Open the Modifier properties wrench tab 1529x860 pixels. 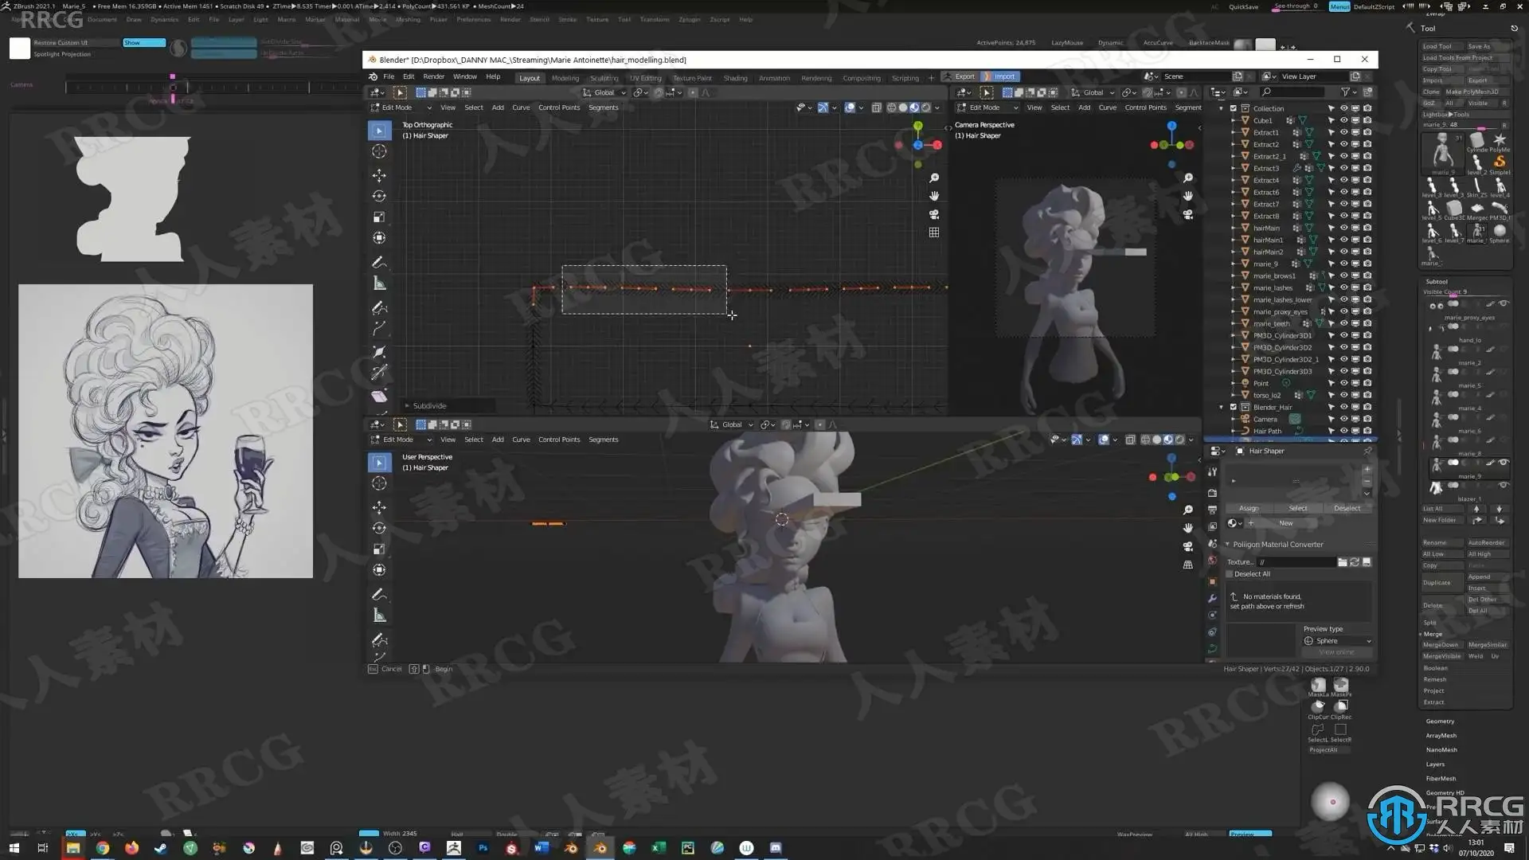pyautogui.click(x=1212, y=598)
